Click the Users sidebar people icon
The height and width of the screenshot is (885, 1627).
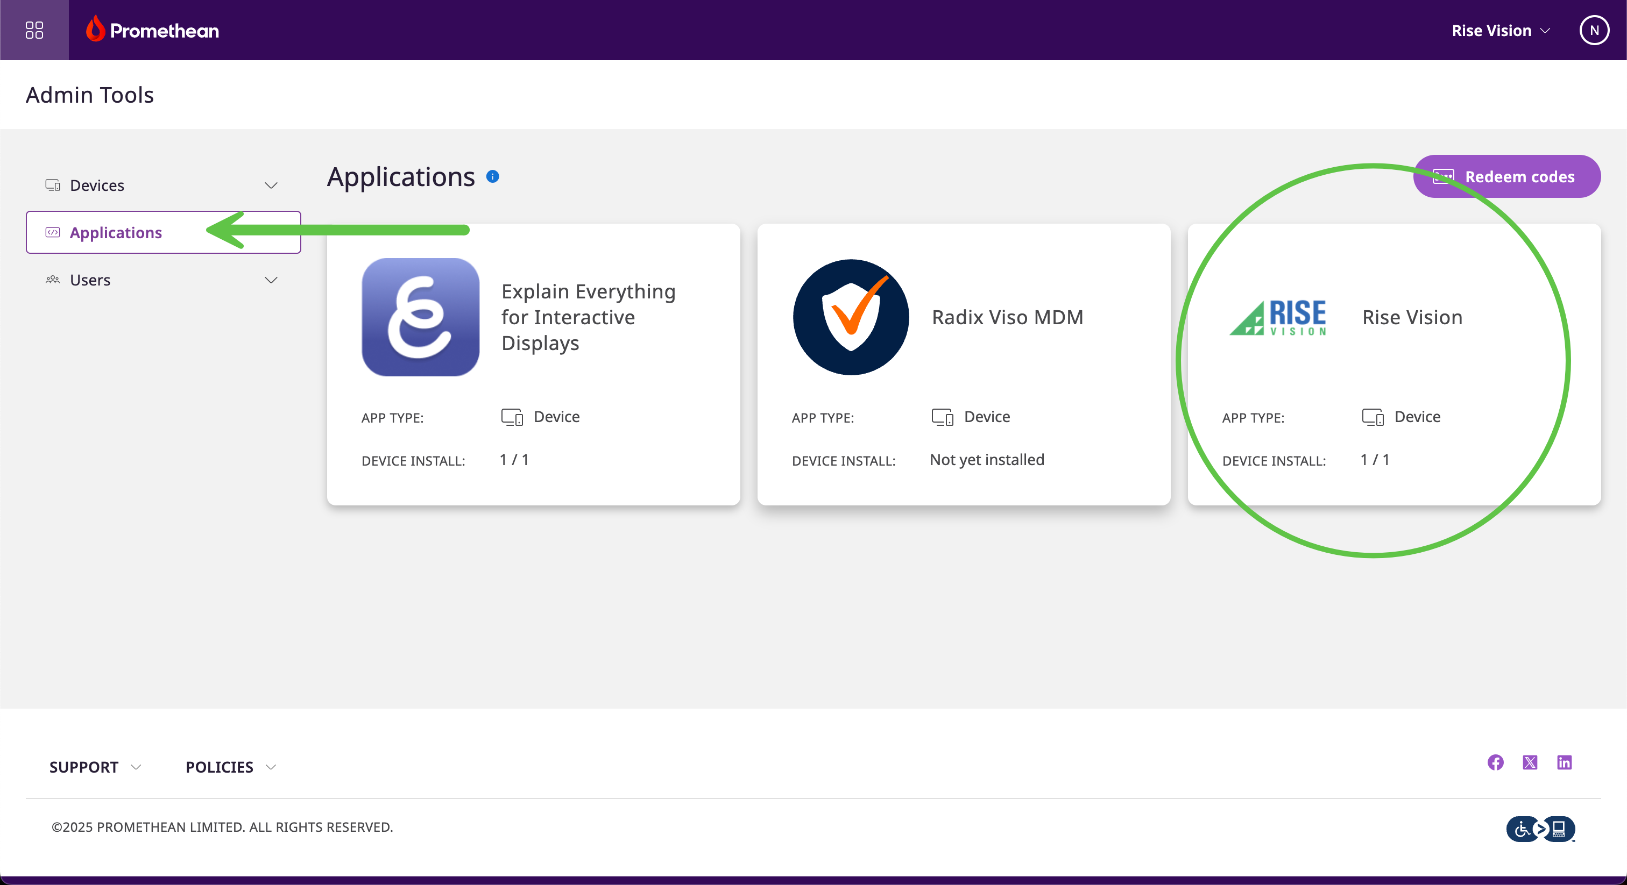pos(53,280)
